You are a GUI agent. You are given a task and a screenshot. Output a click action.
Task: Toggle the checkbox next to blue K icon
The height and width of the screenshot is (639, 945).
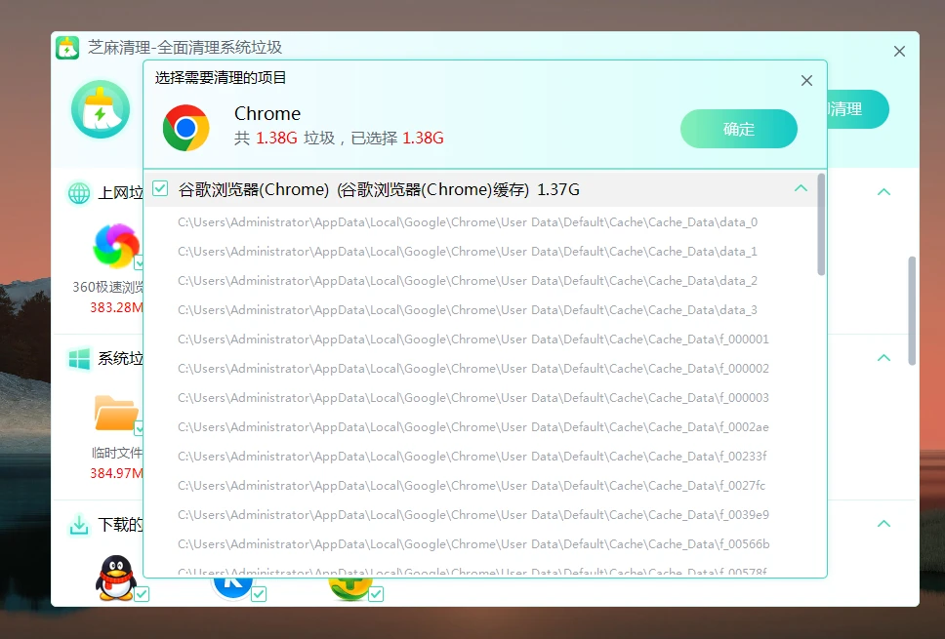click(x=259, y=594)
